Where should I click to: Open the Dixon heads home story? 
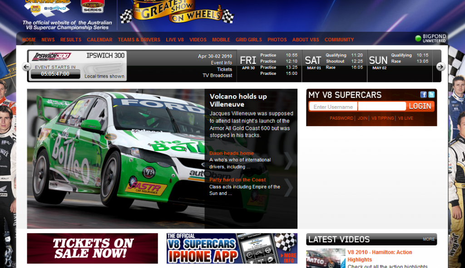pos(232,153)
